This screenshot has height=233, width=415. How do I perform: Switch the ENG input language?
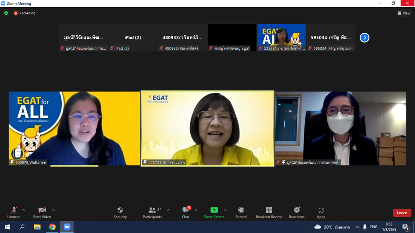tap(374, 227)
